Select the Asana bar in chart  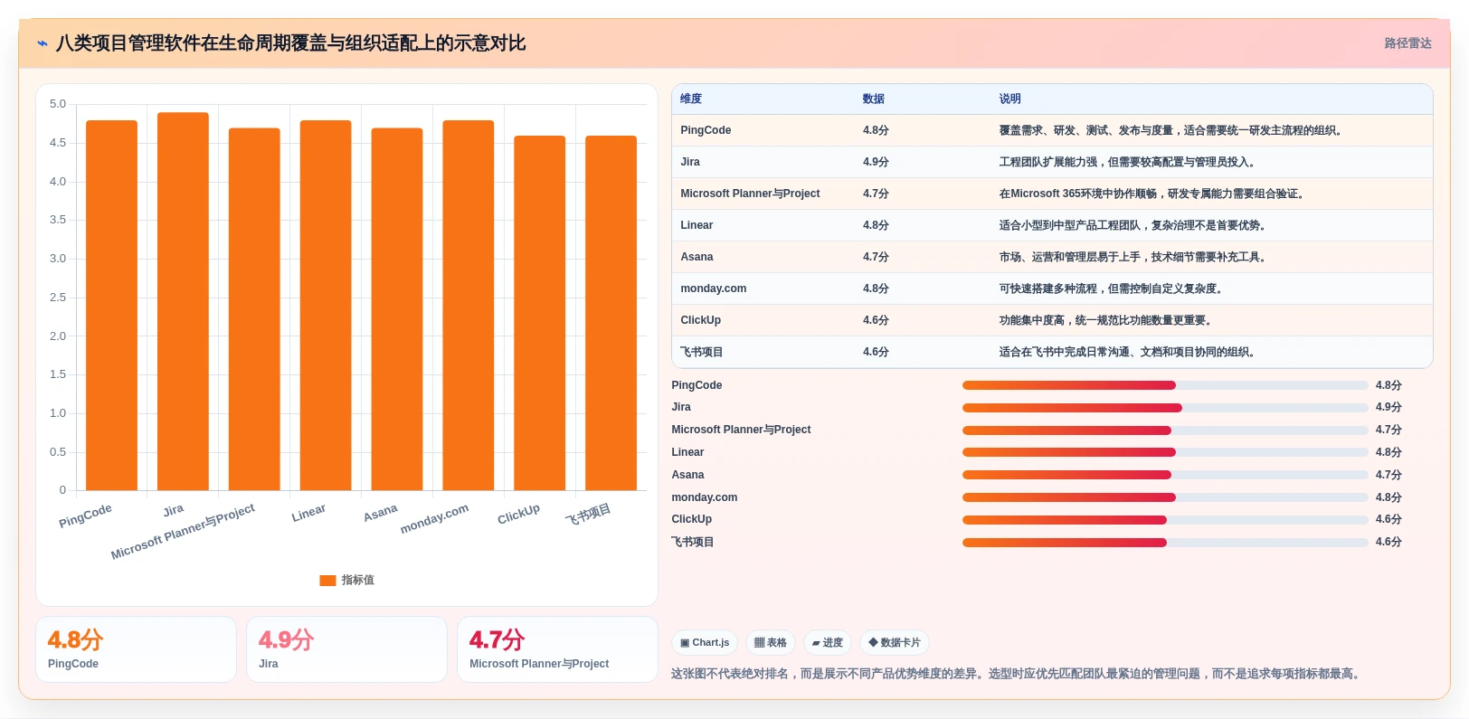coord(397,309)
